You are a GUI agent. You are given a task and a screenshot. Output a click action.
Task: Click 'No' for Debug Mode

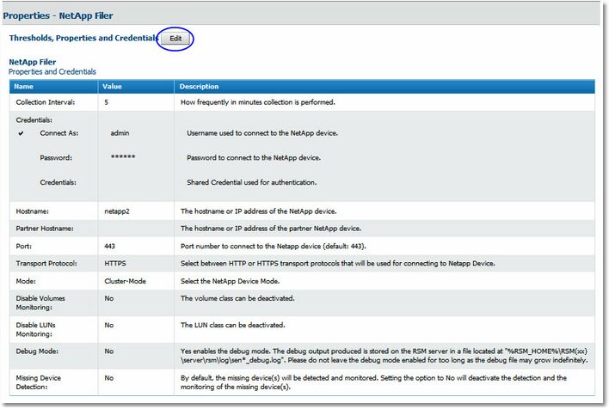(x=108, y=351)
